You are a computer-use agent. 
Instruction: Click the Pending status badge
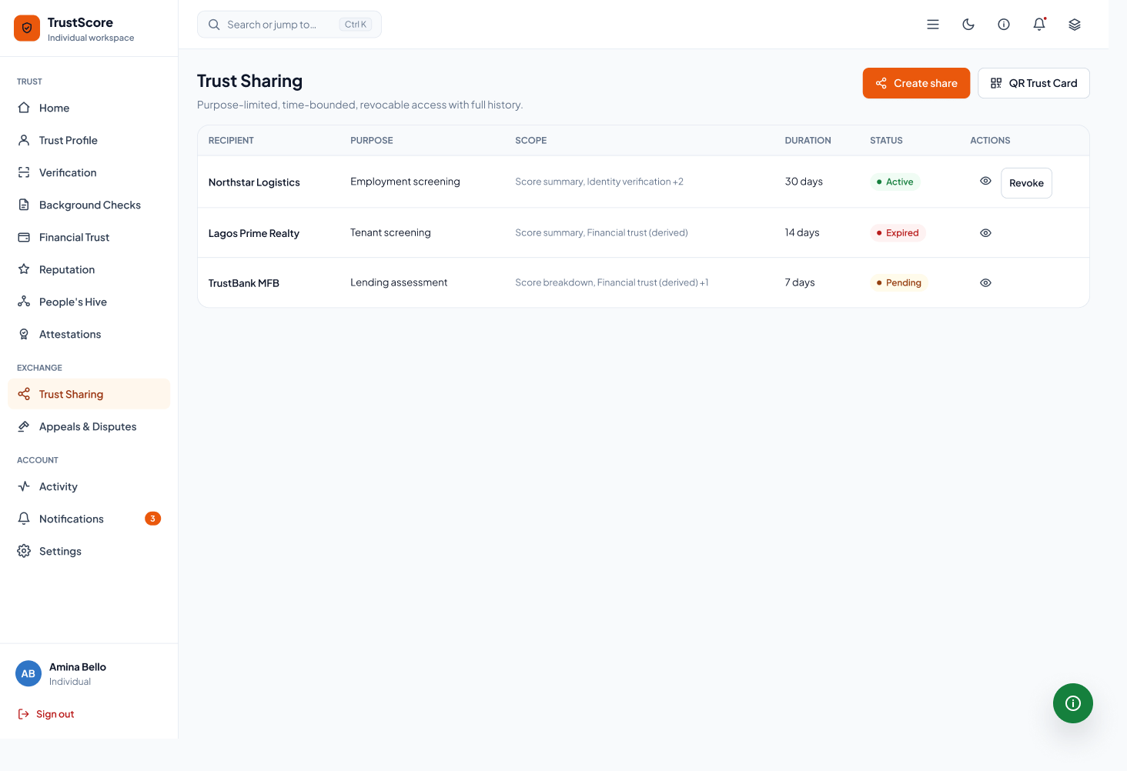pyautogui.click(x=899, y=282)
